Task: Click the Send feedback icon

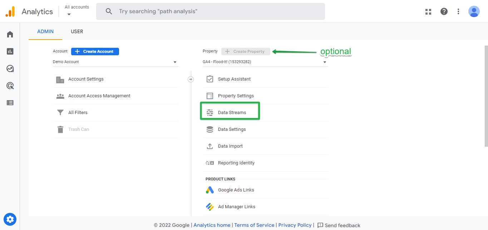Action: pos(320,225)
